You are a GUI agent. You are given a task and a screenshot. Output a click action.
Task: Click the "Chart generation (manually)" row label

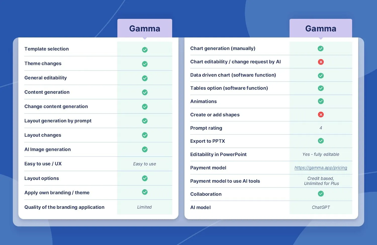coord(223,48)
